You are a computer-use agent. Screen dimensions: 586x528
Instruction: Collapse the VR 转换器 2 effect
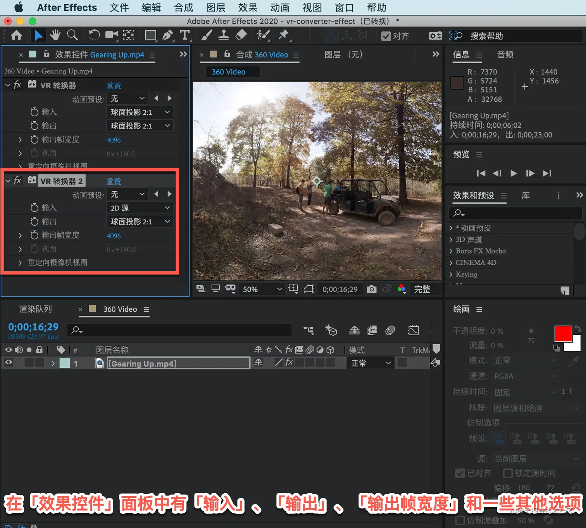pyautogui.click(x=8, y=181)
